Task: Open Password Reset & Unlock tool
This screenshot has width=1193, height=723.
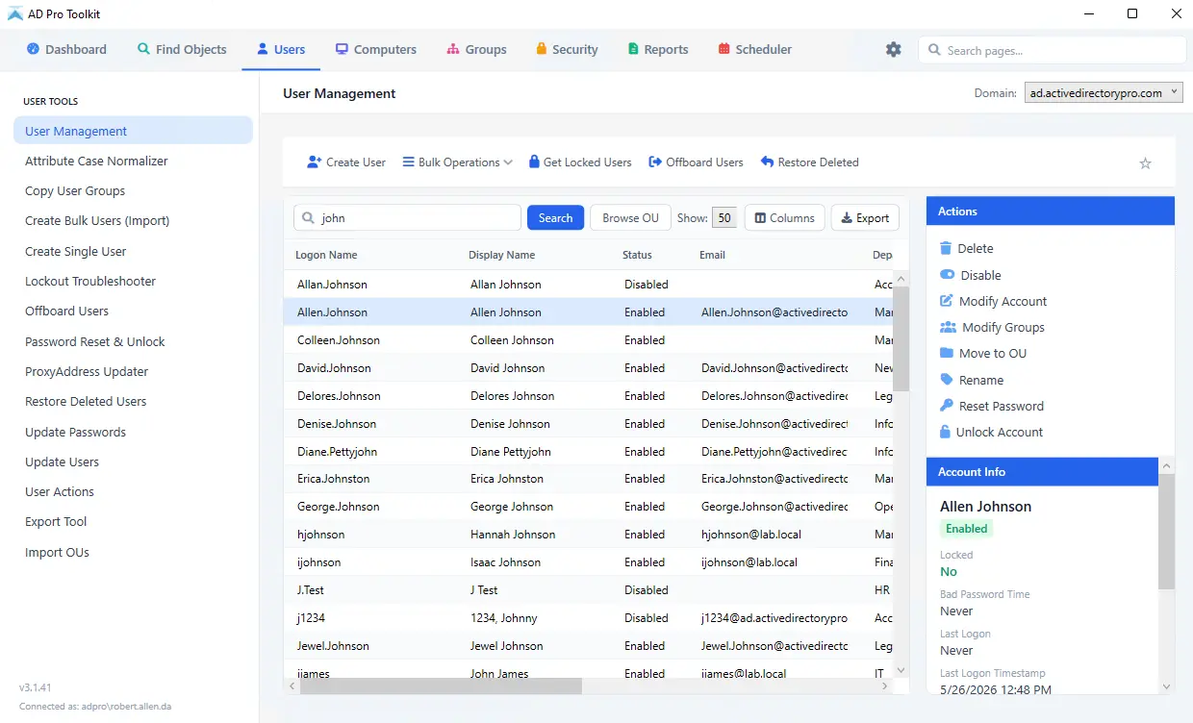Action: pyautogui.click(x=133, y=341)
